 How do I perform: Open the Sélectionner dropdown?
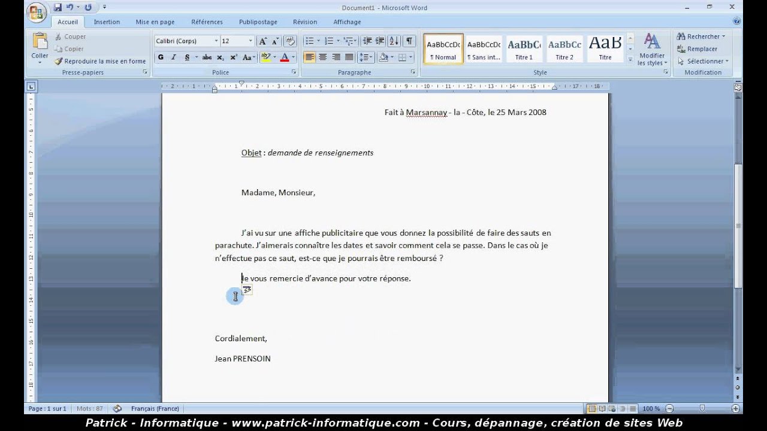click(x=703, y=61)
